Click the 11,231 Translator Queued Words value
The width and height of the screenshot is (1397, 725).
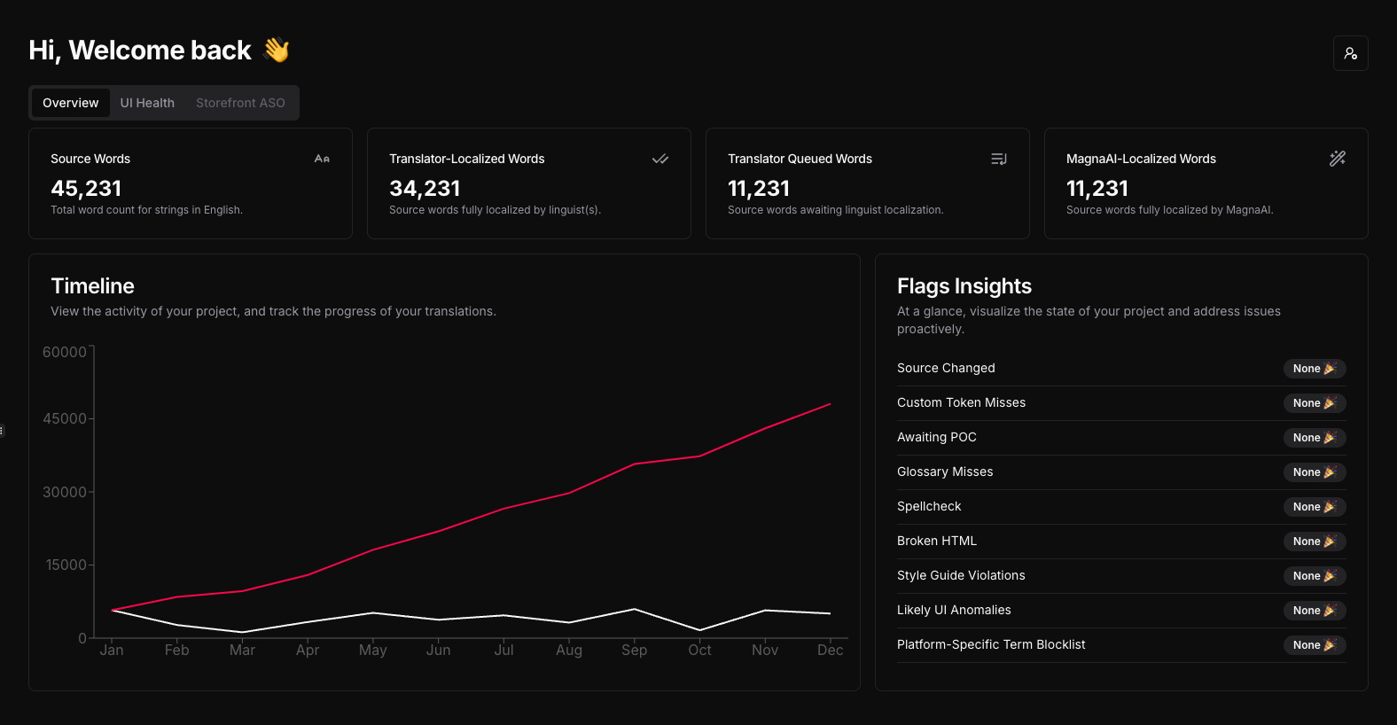click(x=759, y=189)
